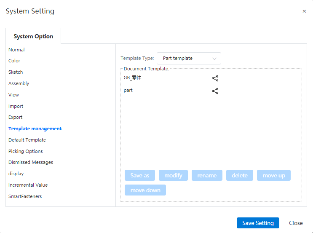Open the Template Type dropdown

(x=189, y=58)
